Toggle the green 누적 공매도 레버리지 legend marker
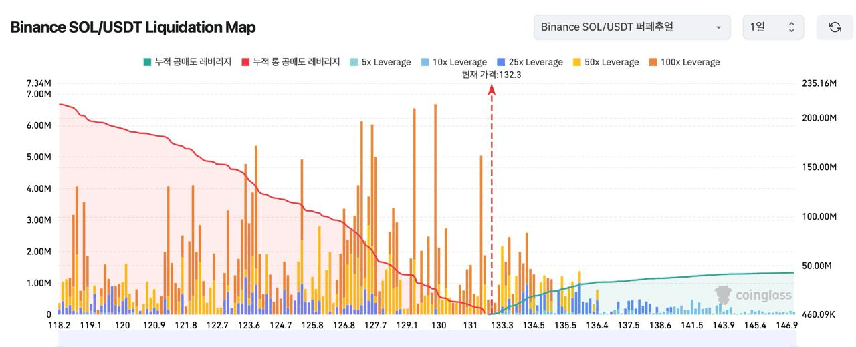Screen dimensions: 856x347 point(147,62)
